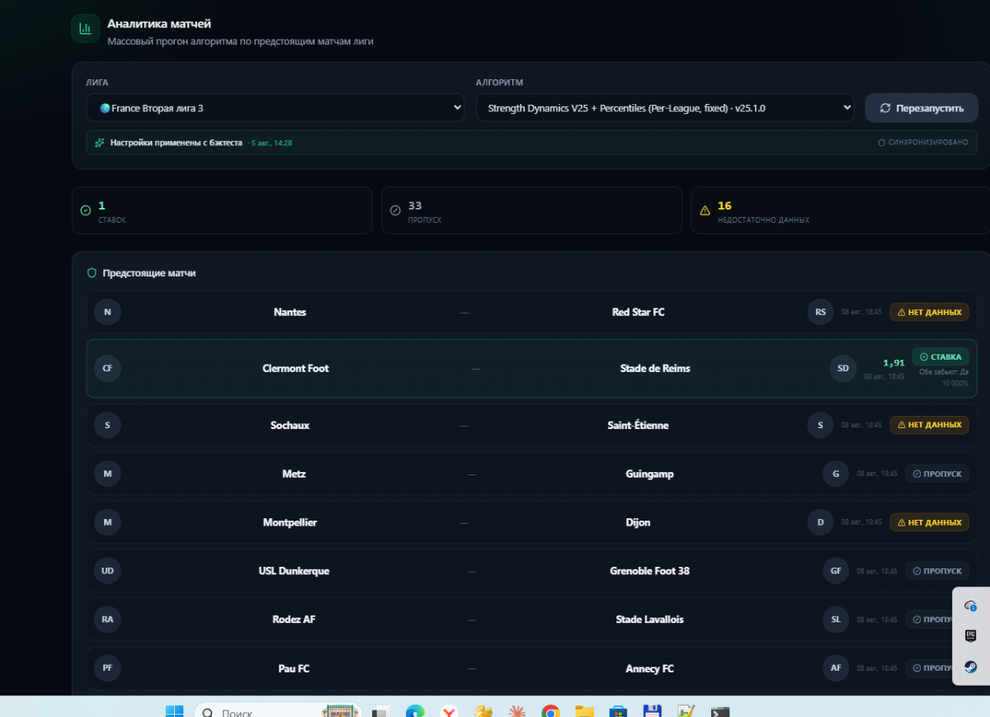
Task: Open the league dropdown showing France Вторая лига 3
Action: (275, 107)
